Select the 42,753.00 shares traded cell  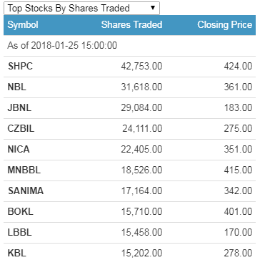(141, 66)
